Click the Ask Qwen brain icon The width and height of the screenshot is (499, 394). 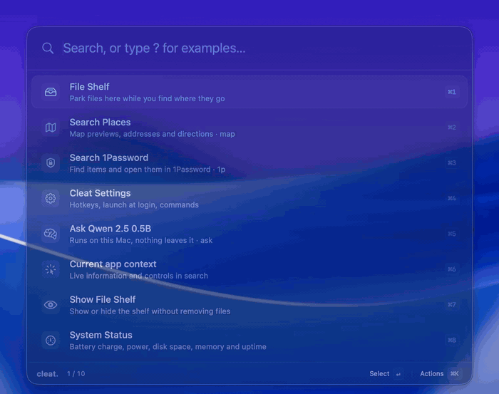pos(51,234)
